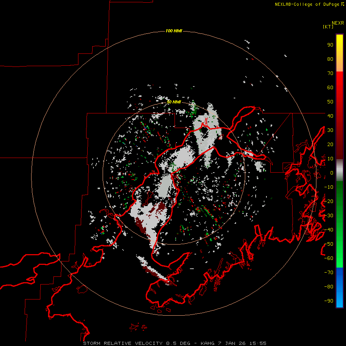Click the KAHG station identifier text
This screenshot has width=346, height=346.
point(208,343)
